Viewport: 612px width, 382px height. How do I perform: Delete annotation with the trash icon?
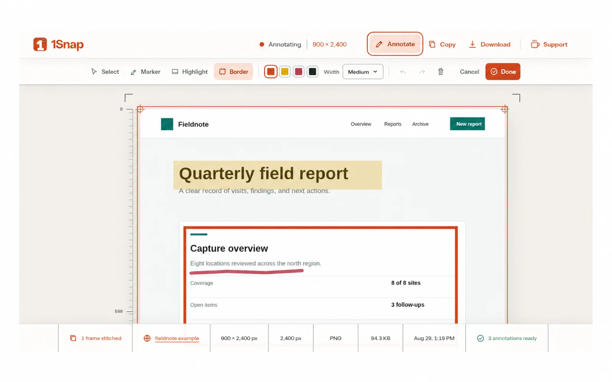coord(441,71)
